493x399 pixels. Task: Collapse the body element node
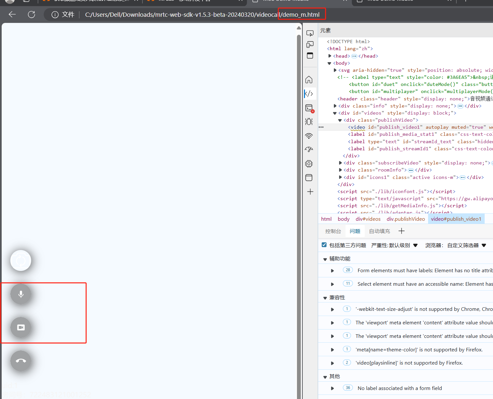tap(329, 63)
